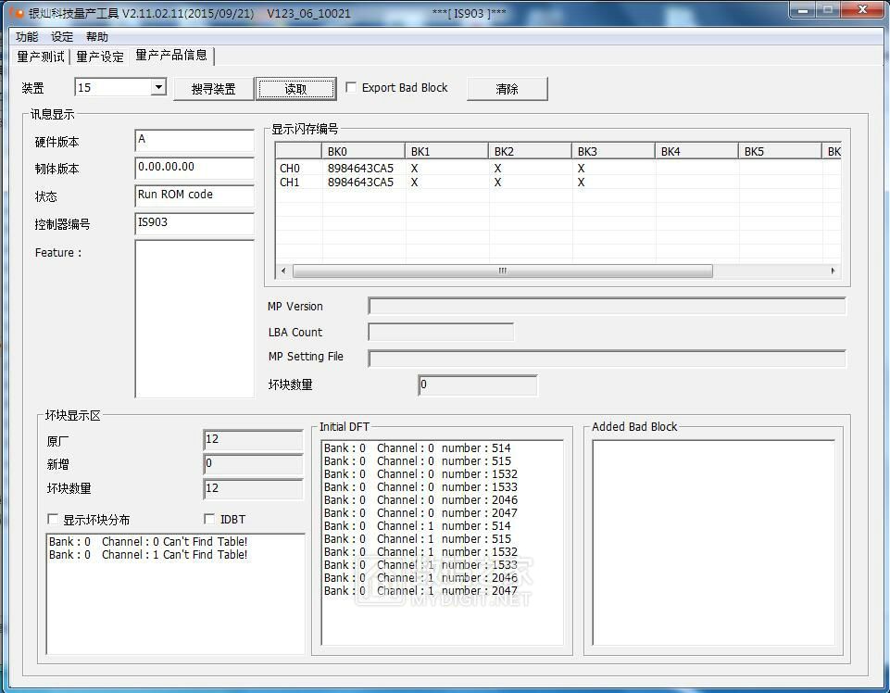Viewport: 890px width, 693px height.
Task: Open the 帮助 menu
Action: (x=97, y=37)
